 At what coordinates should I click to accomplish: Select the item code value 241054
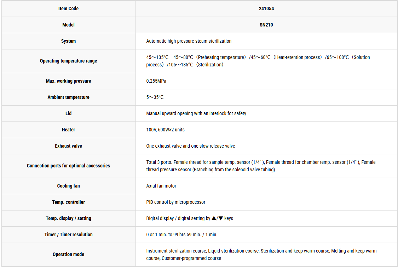[266, 8]
